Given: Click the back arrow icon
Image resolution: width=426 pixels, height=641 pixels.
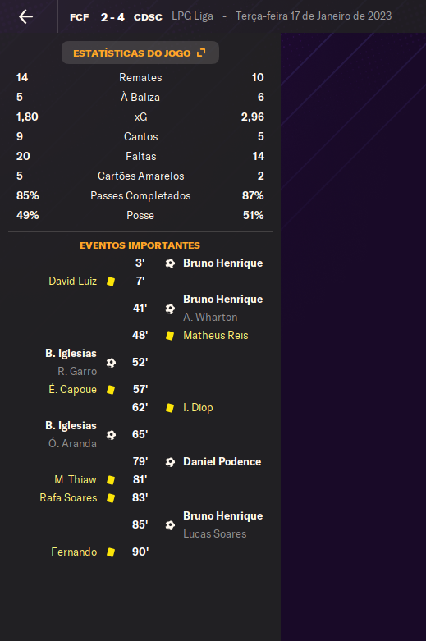Looking at the screenshot, I should tap(25, 16).
